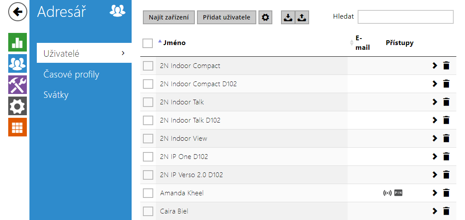Focus the Hledat search field
465x220 pixels.
405,16
